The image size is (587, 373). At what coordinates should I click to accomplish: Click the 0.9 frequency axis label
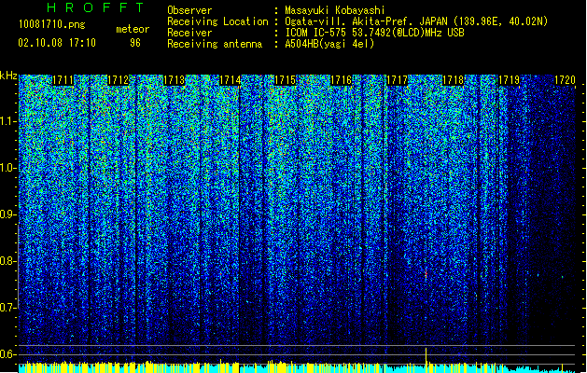[x=7, y=214]
